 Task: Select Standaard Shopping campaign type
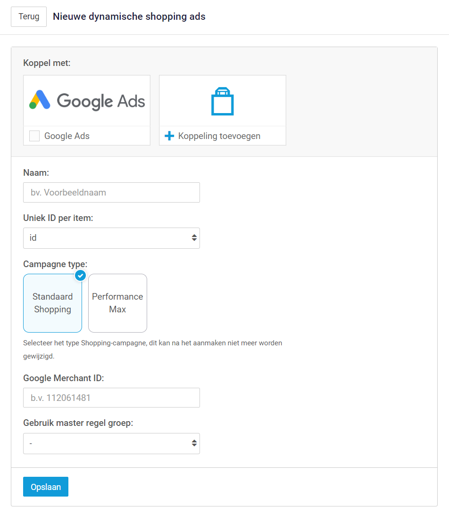(x=52, y=303)
